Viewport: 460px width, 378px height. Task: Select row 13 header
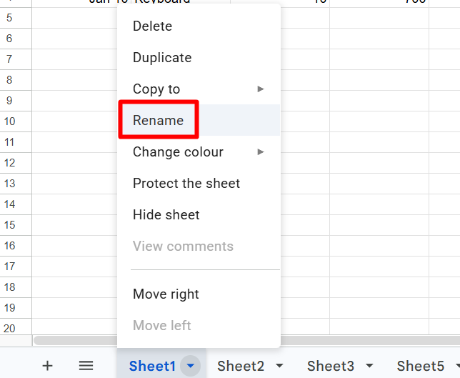(x=16, y=184)
